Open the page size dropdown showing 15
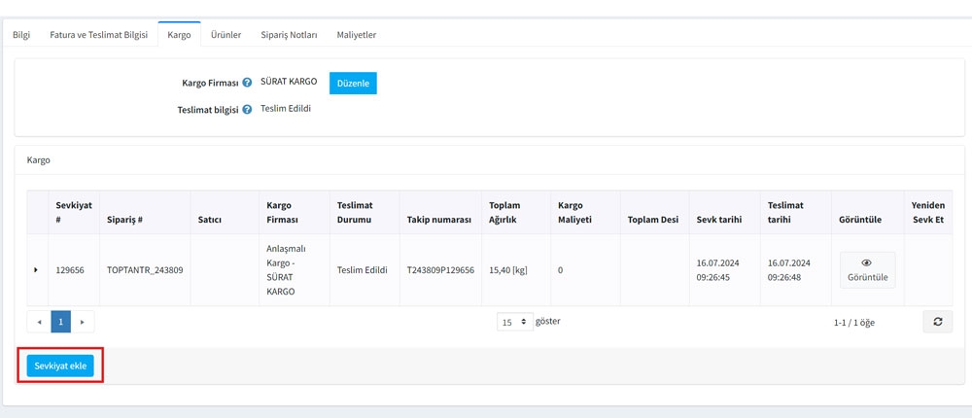The width and height of the screenshot is (972, 418). [514, 322]
